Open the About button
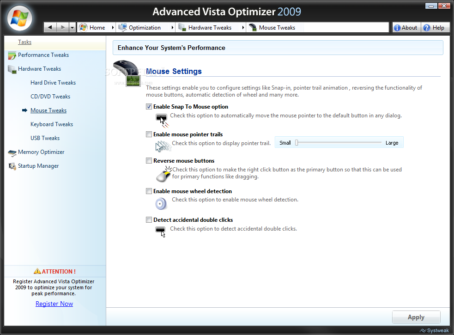This screenshot has width=454, height=335. pyautogui.click(x=406, y=28)
